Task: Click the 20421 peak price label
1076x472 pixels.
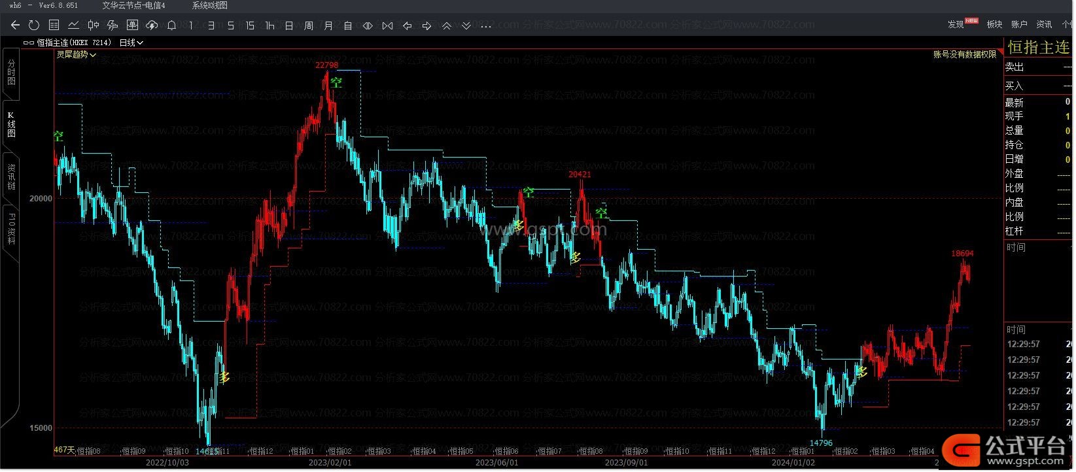Action: point(580,175)
